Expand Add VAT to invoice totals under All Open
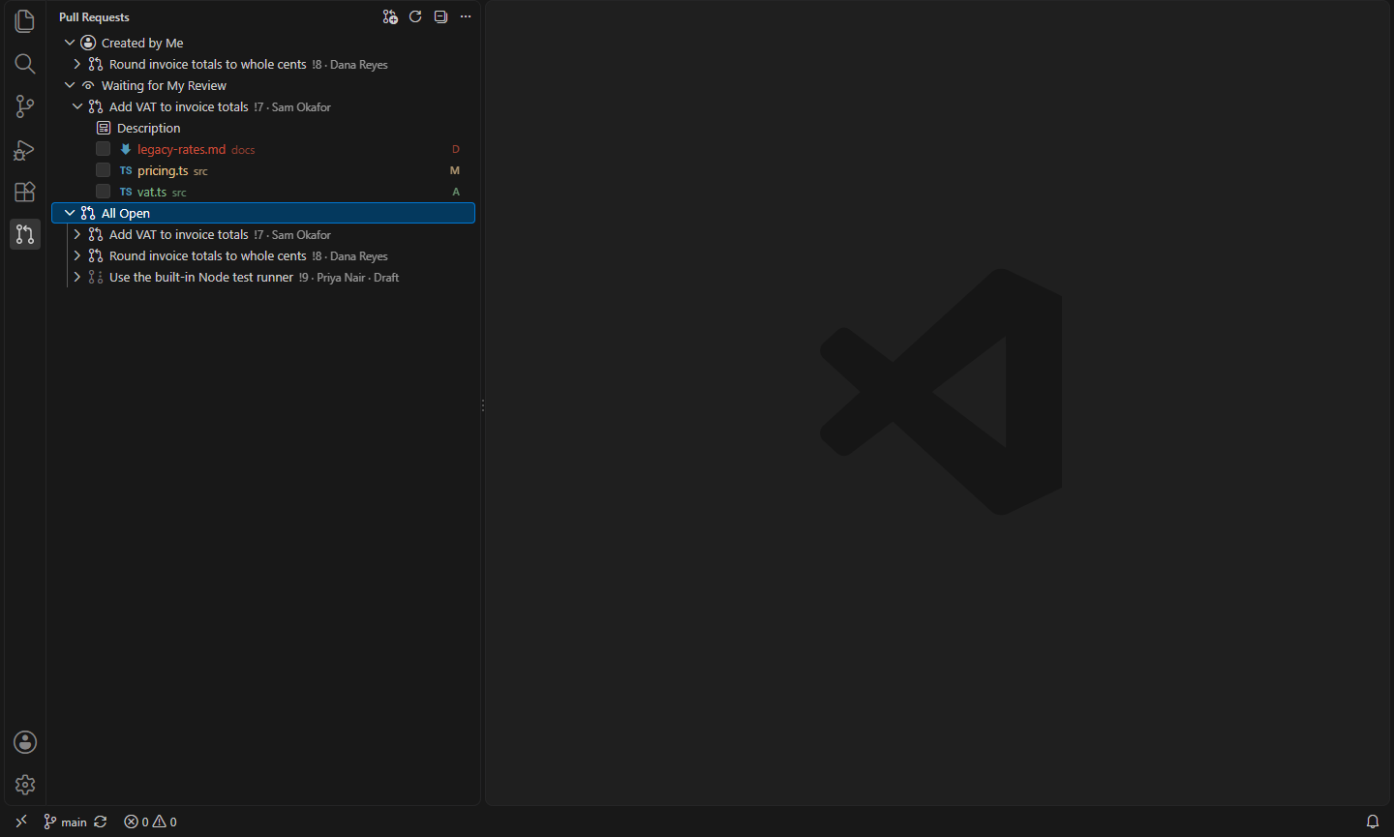Screen dimensions: 1394x837 (77, 234)
